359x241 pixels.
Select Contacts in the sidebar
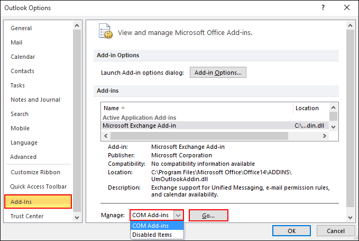click(22, 71)
